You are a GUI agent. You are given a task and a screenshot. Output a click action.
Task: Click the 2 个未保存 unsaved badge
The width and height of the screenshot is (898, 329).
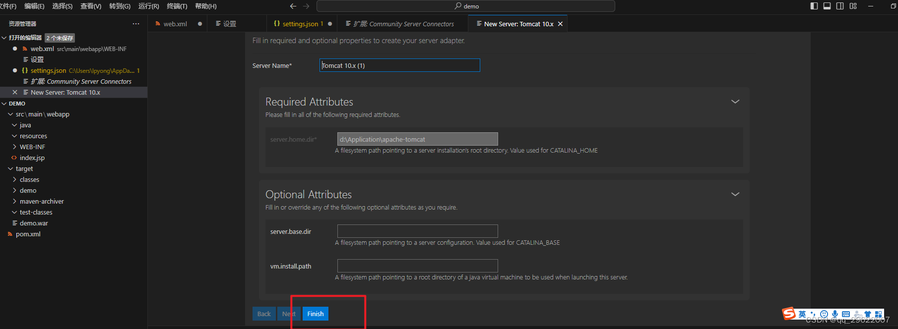tap(60, 38)
